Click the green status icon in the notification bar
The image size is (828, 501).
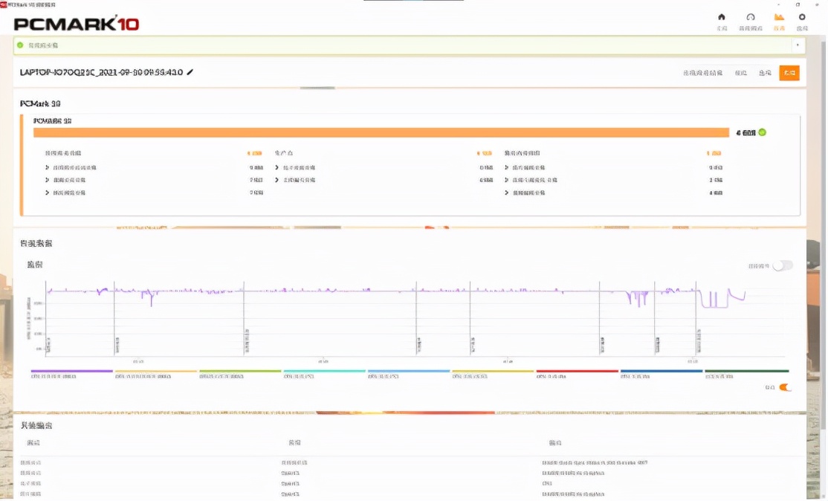click(20, 45)
